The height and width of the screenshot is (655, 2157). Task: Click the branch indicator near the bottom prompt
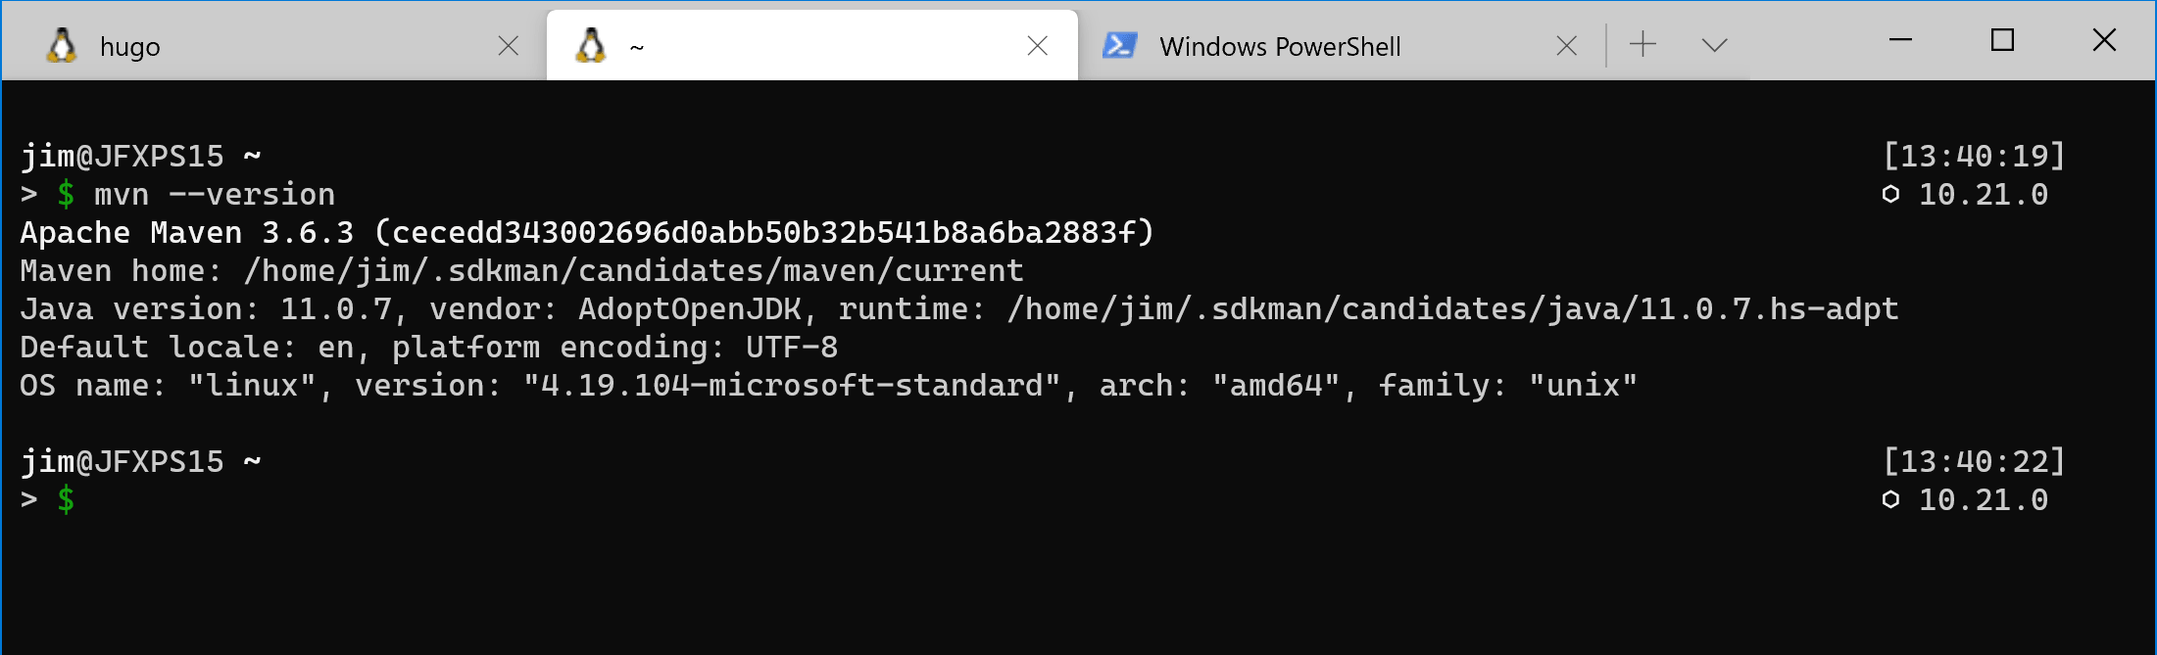point(1890,500)
